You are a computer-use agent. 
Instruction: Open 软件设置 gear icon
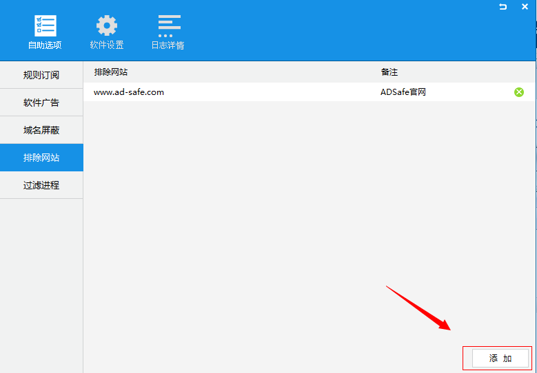107,25
